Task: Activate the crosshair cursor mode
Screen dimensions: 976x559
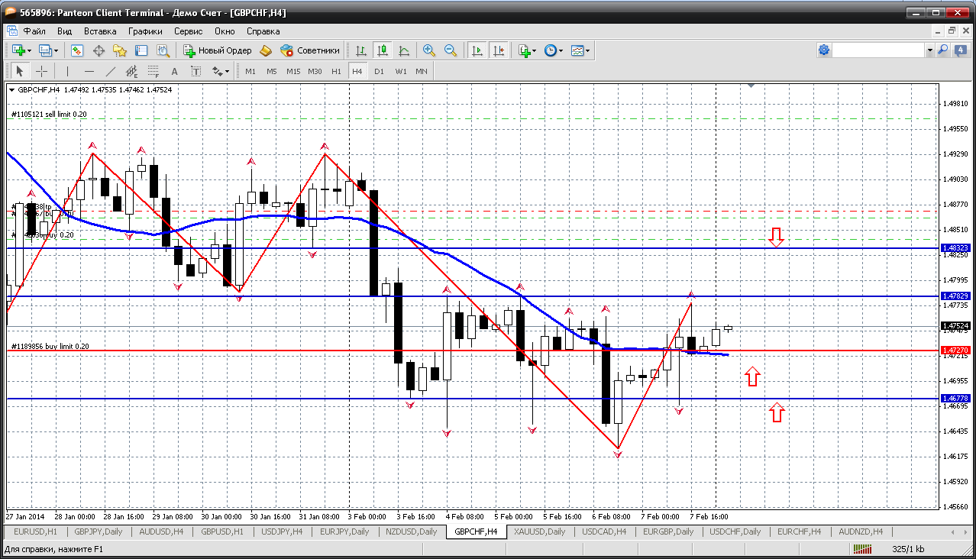Action: point(41,71)
